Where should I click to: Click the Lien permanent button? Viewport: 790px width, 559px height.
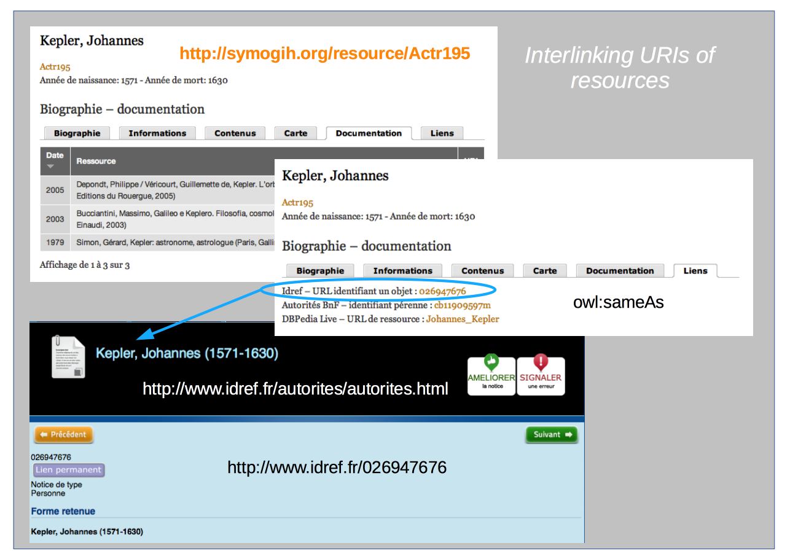68,470
